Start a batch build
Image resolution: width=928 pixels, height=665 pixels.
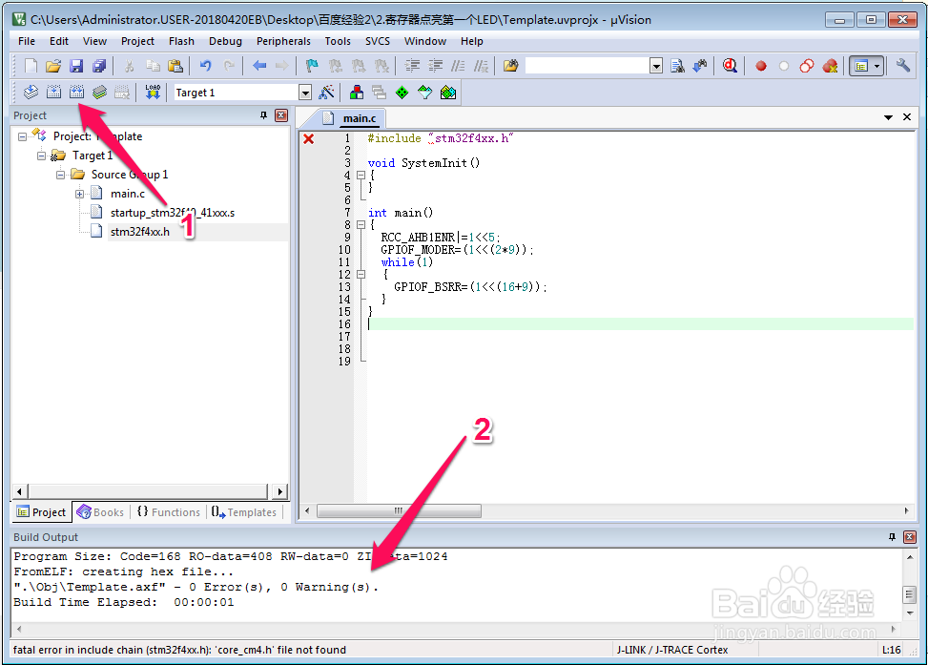click(x=99, y=92)
